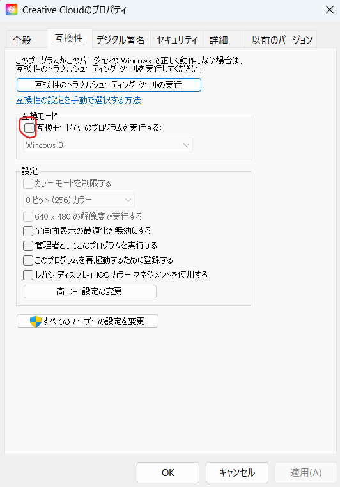
Task: Toggle 管理者としてこのプログラムを実行する checkbox
Action: [28, 245]
